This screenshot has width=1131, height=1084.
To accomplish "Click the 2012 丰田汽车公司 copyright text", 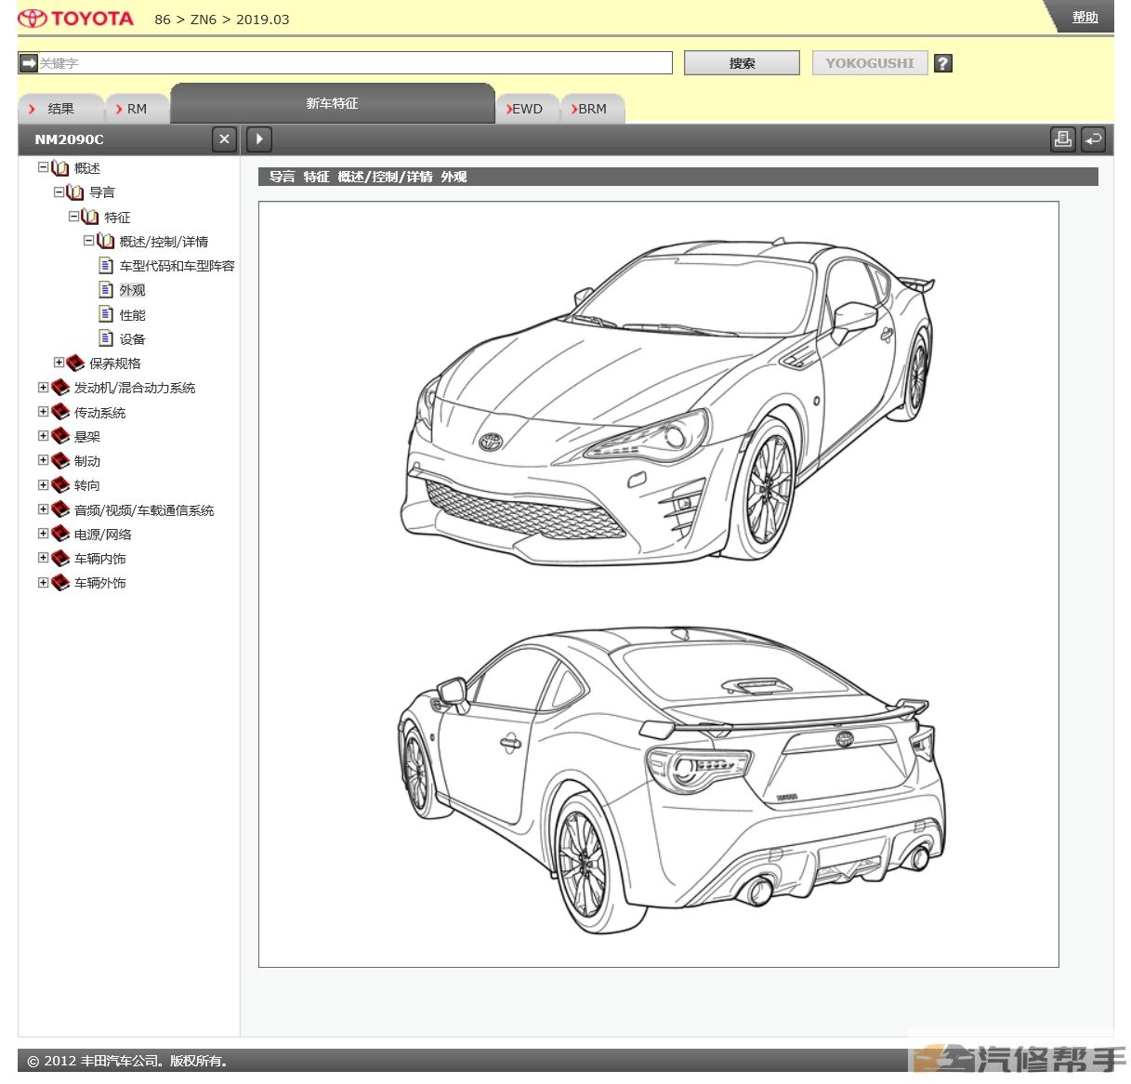I will pyautogui.click(x=127, y=1061).
